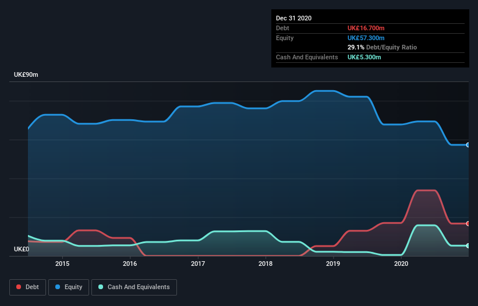The height and width of the screenshot is (306, 478).
Task: Select the 2017 x-axis label
Action: point(198,264)
